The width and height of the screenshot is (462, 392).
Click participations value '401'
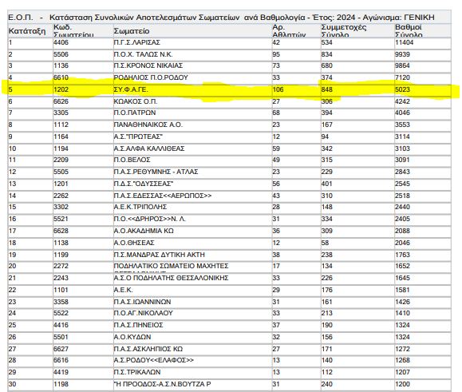(327, 184)
